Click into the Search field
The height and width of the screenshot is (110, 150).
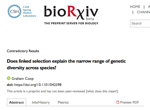click(x=140, y=24)
